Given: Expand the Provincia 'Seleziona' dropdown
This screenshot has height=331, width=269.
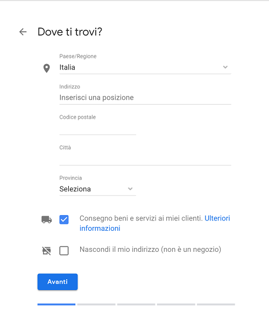Looking at the screenshot, I should click(x=97, y=189).
